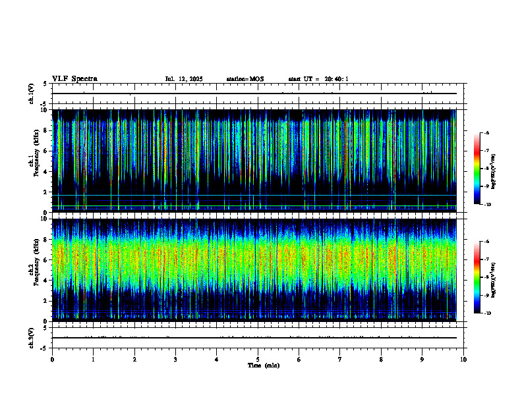Click inside the ch.1 spectrogram panel
The height and width of the screenshot is (403, 522).
pos(254,161)
